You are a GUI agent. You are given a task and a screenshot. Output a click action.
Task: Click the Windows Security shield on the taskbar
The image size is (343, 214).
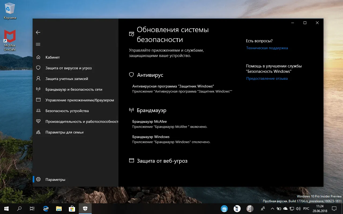point(85,208)
